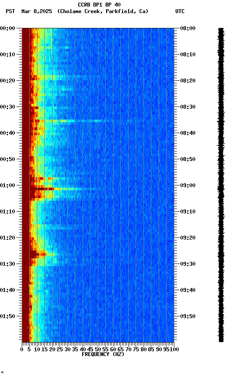Click the seismogram waveform trace beside the spectrogram
Image resolution: width=240 pixels, height=377 pixels.
coord(221,185)
